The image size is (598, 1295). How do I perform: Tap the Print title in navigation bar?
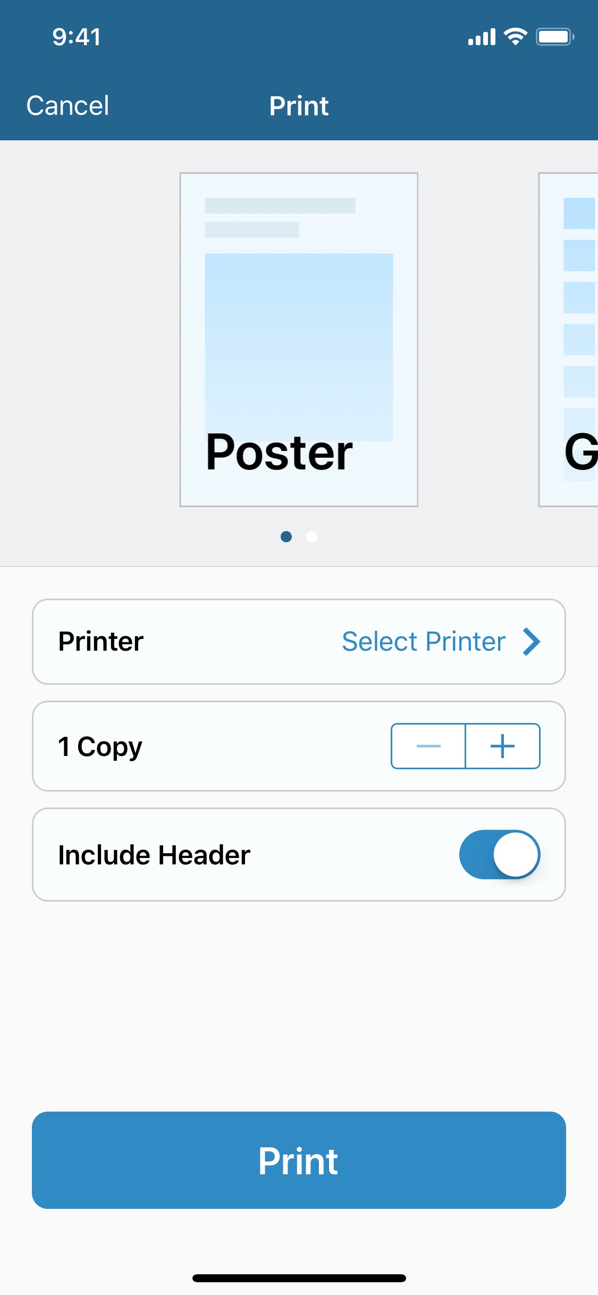pyautogui.click(x=299, y=105)
